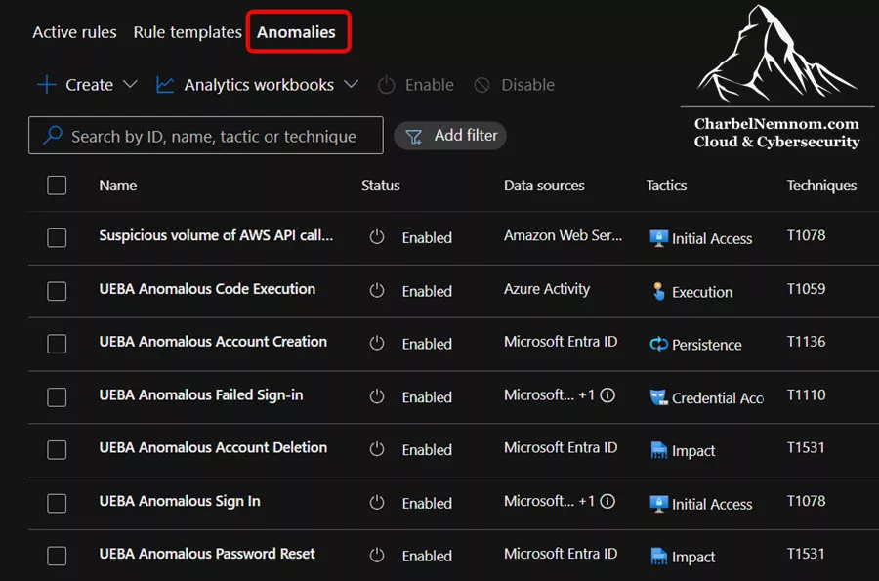The height and width of the screenshot is (581, 879).
Task: Check the UEBA Anomalous Sign In row
Action: pyautogui.click(x=57, y=503)
